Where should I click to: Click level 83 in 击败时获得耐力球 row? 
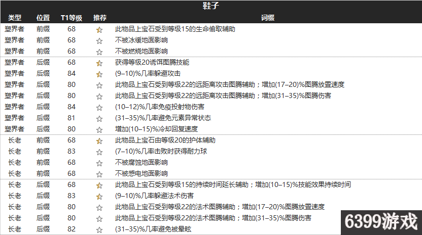point(72,151)
